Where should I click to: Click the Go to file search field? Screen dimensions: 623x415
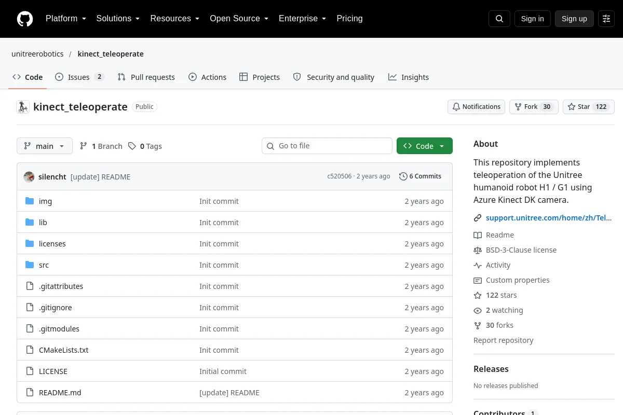point(327,146)
